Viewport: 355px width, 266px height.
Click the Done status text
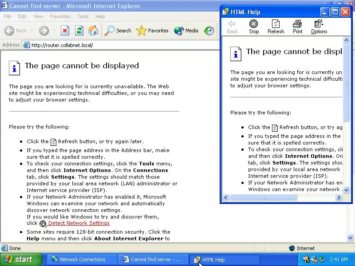pyautogui.click(x=15, y=248)
